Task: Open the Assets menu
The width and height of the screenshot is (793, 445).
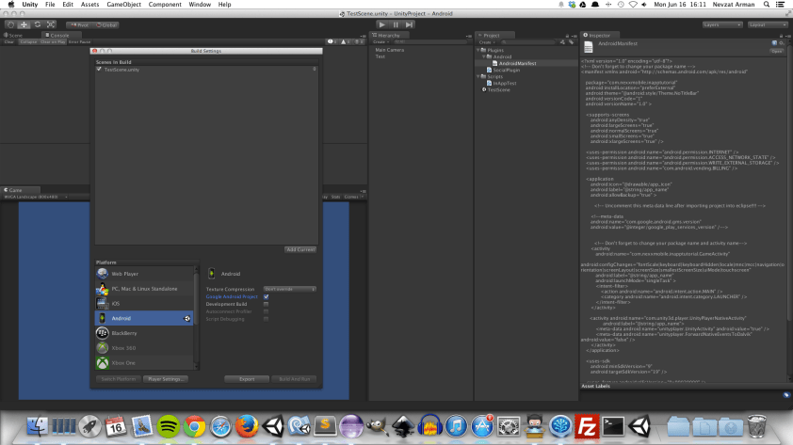Action: (90, 5)
